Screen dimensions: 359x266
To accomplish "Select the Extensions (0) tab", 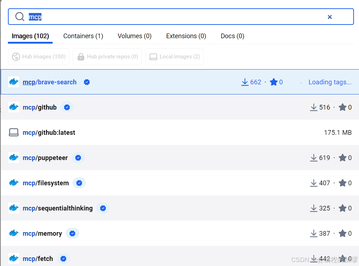I will pos(186,36).
